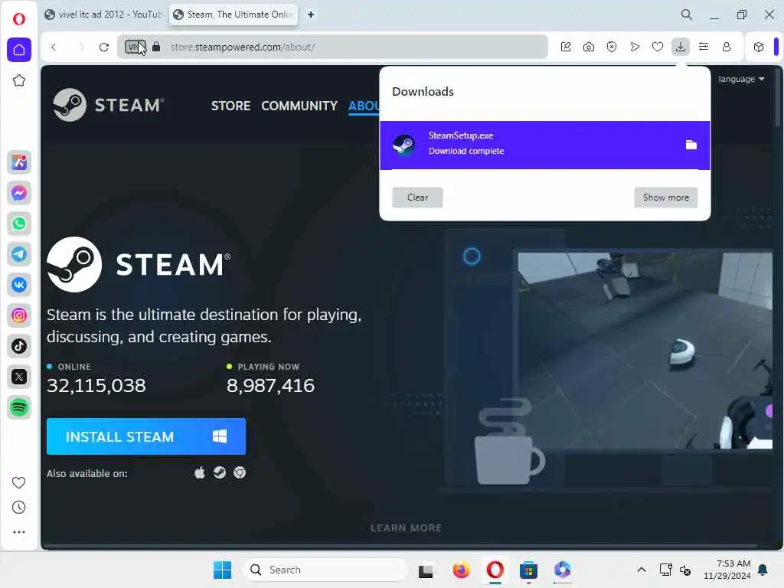Open Steam COMMUNITY menu

click(x=299, y=106)
